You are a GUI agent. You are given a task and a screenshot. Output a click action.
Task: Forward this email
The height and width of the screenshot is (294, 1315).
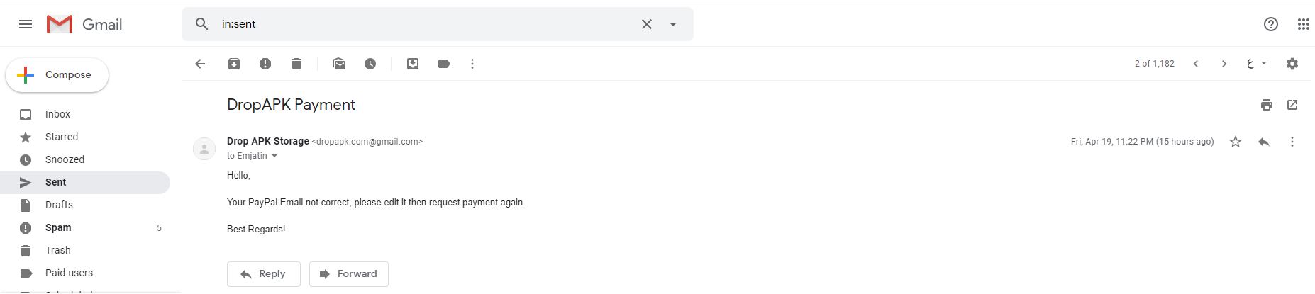point(349,274)
